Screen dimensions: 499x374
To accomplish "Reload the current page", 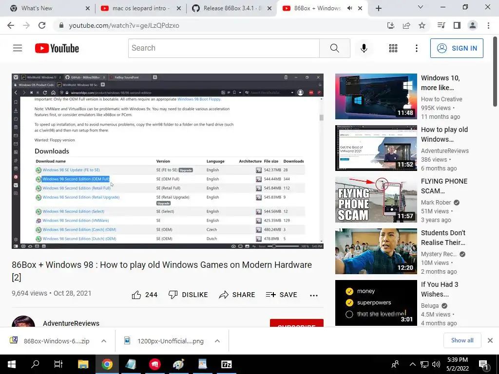I will [42, 25].
